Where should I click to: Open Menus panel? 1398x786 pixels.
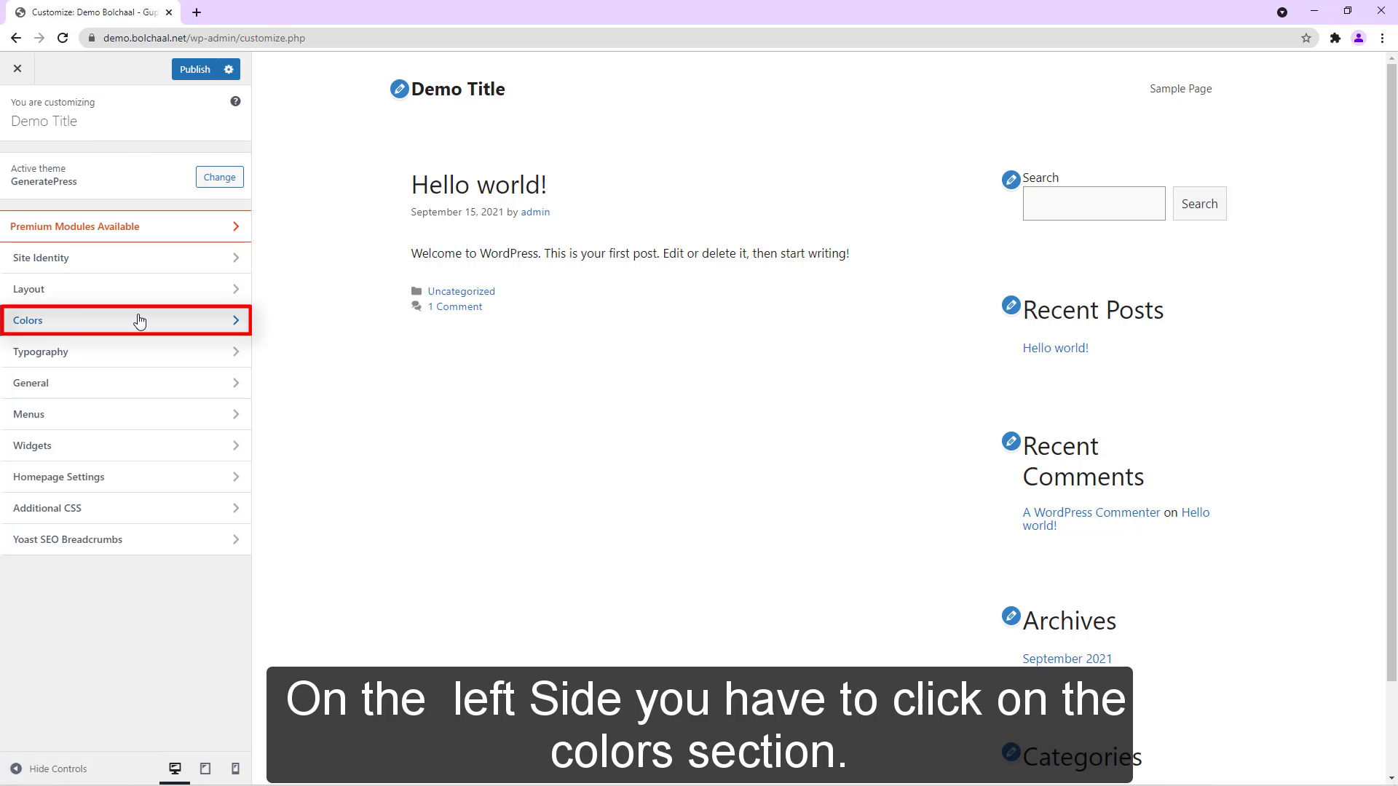125,414
